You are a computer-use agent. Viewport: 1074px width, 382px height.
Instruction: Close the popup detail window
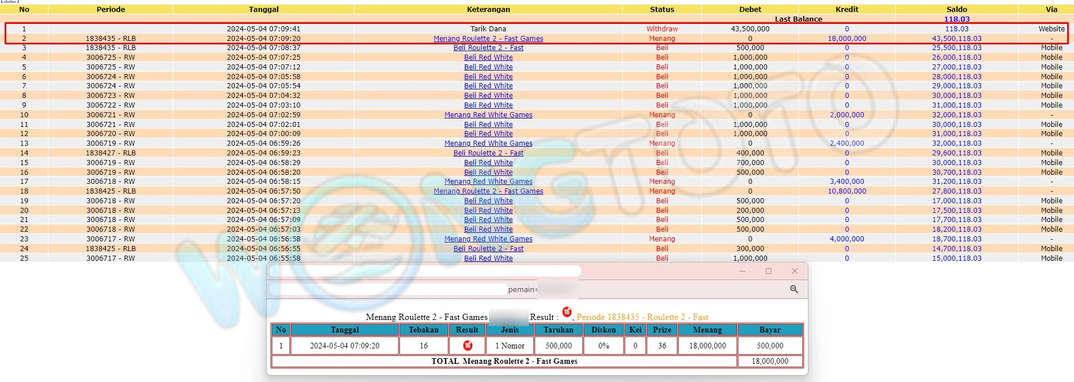[794, 272]
